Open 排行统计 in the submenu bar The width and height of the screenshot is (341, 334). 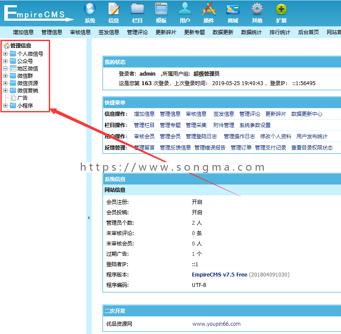(280, 32)
